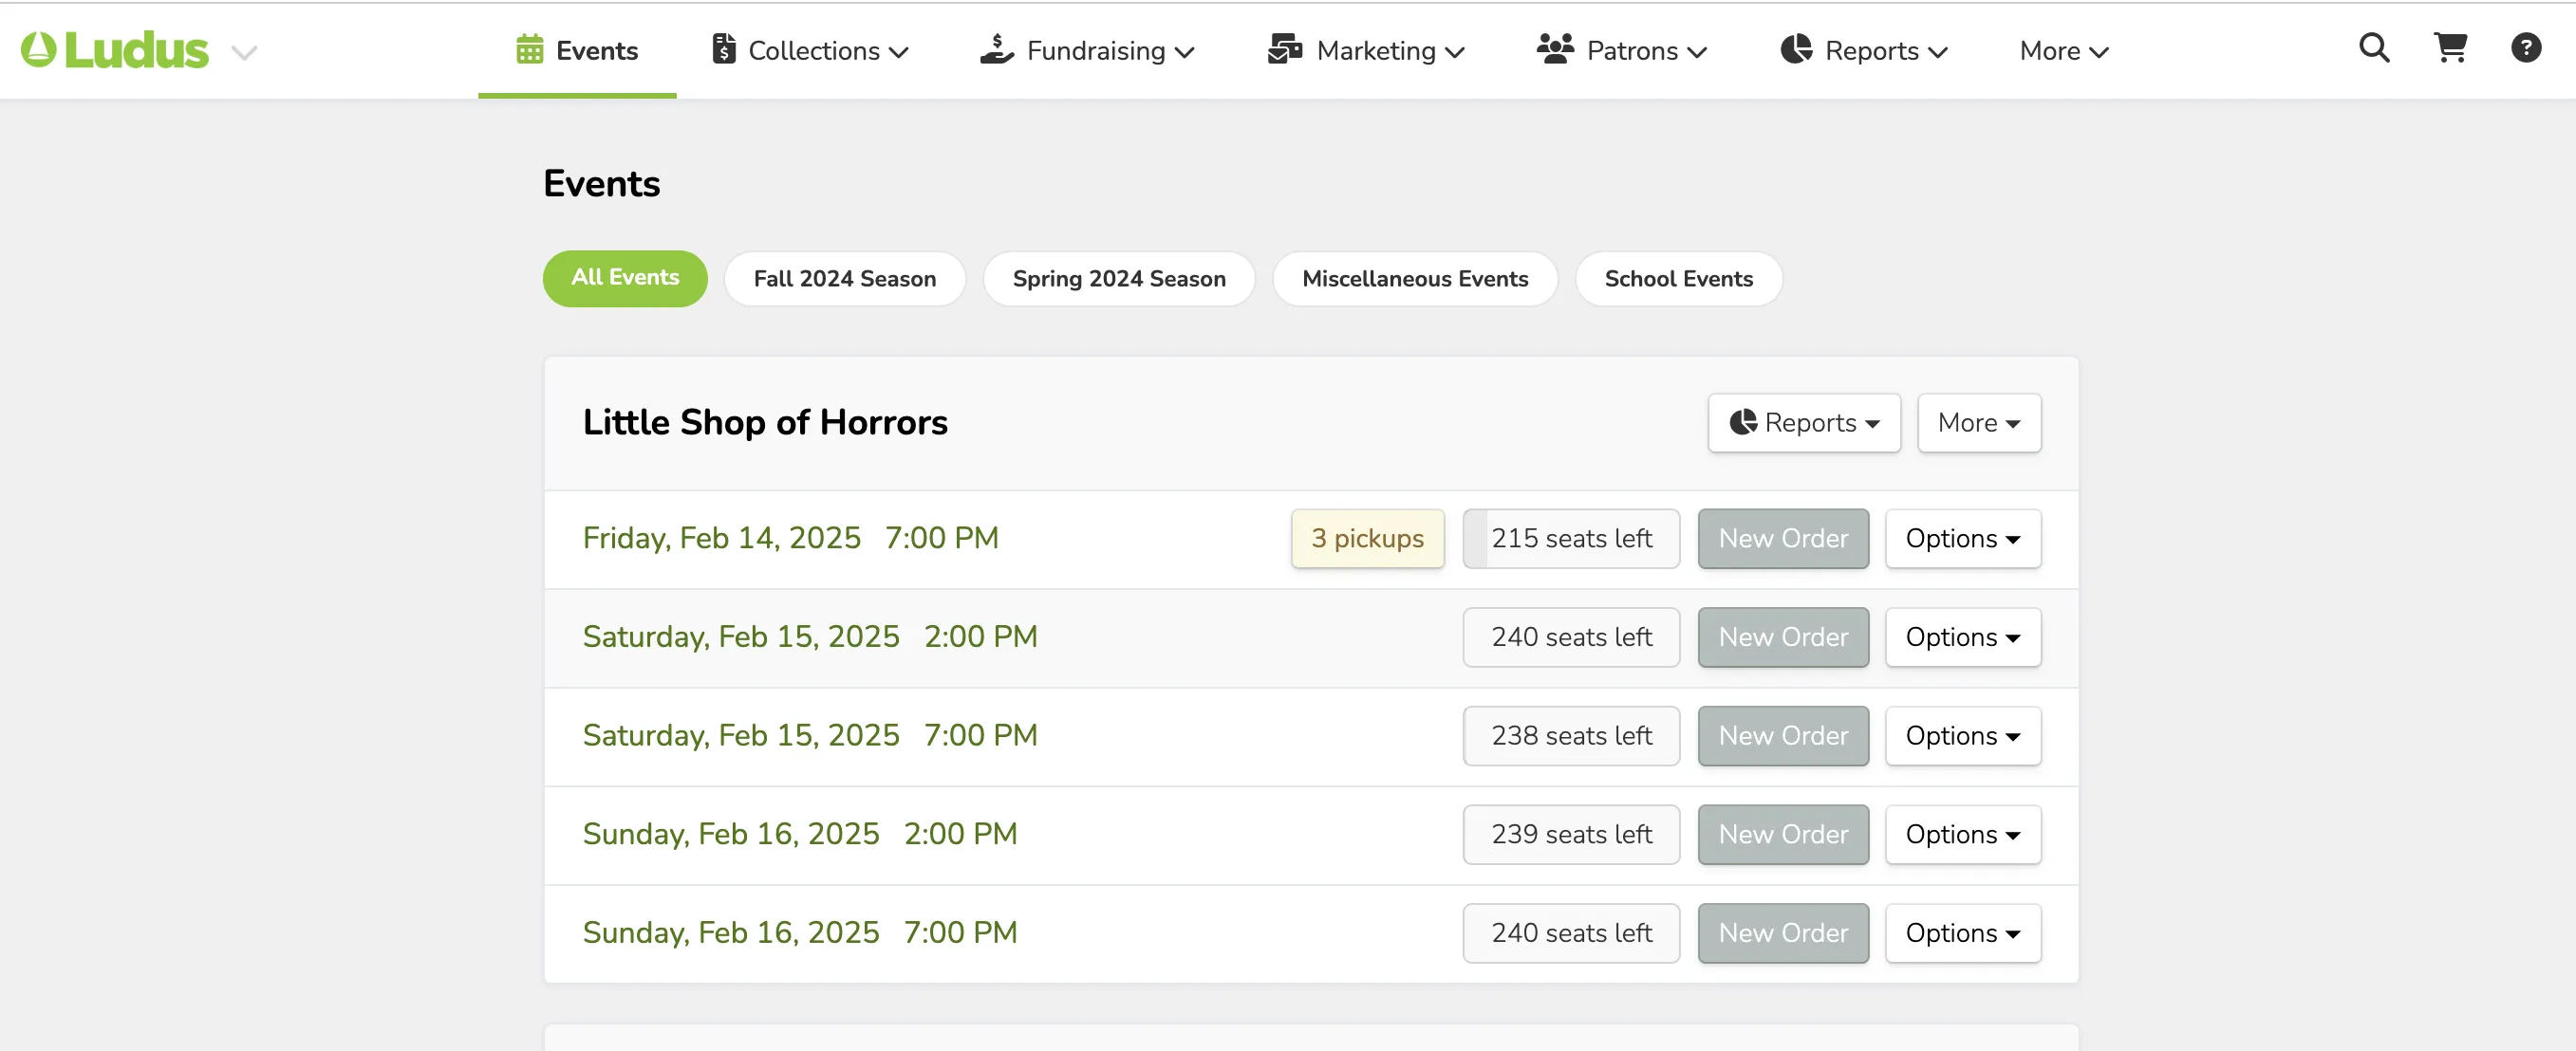Click pie chart icon in Little Shop Reports button
The width and height of the screenshot is (2576, 1051).
point(1743,423)
